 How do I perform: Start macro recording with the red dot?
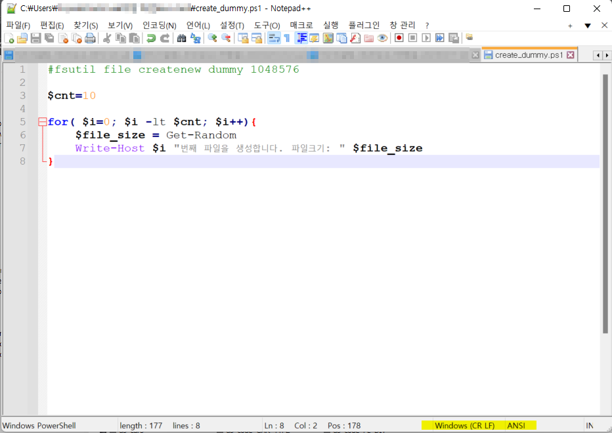coord(399,38)
